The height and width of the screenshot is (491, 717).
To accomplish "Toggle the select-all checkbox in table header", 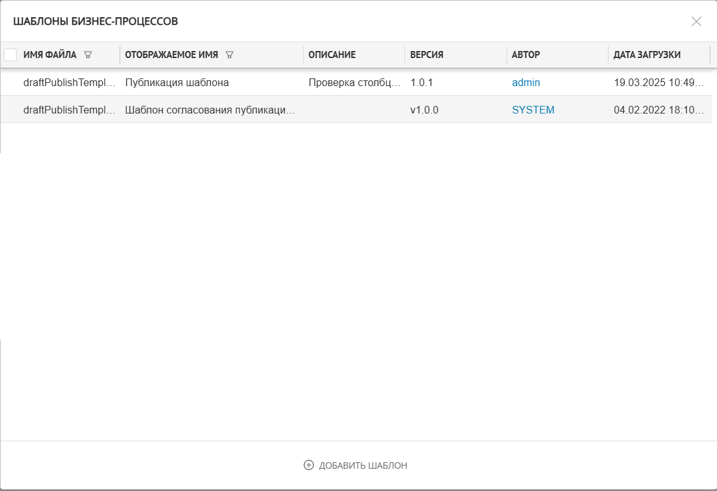I will click(10, 55).
